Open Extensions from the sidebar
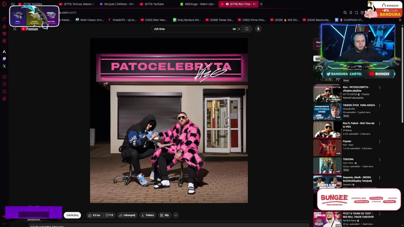The width and height of the screenshot is (404, 227). click(x=4, y=91)
